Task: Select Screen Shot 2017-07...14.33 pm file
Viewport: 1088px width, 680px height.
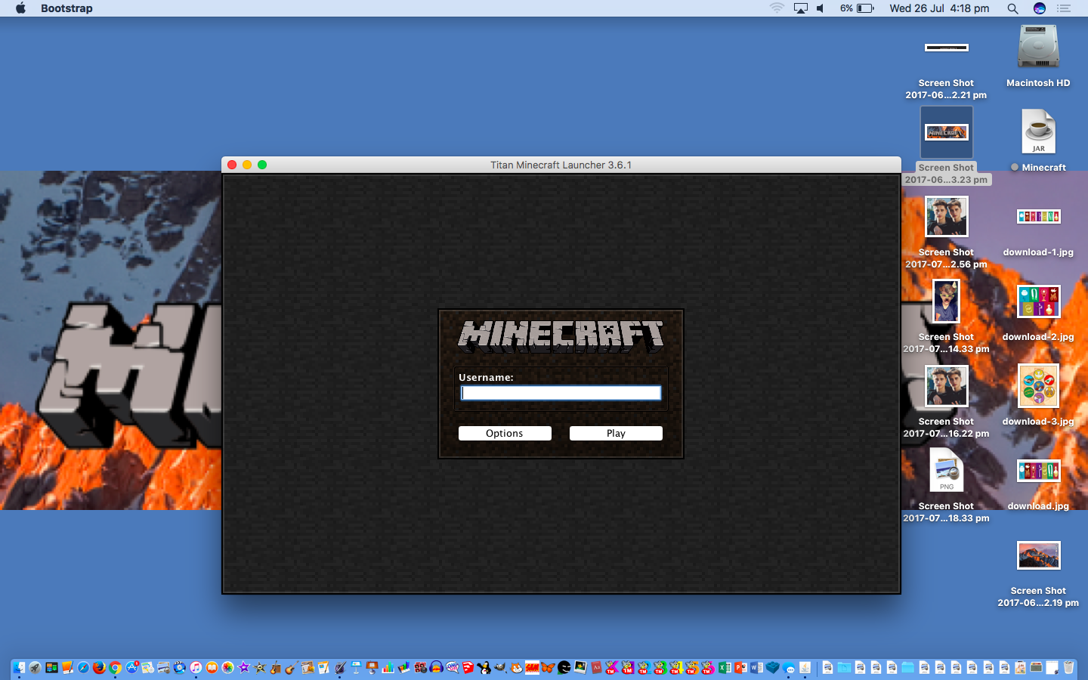Action: pyautogui.click(x=946, y=316)
